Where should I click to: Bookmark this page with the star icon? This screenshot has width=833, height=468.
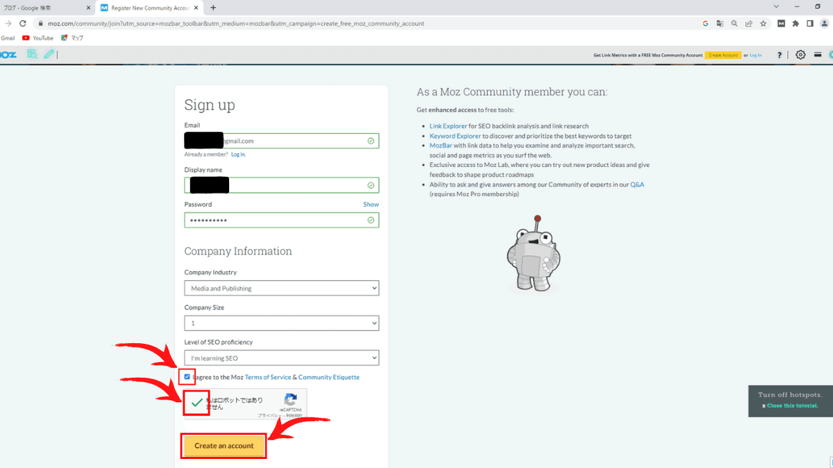(764, 23)
